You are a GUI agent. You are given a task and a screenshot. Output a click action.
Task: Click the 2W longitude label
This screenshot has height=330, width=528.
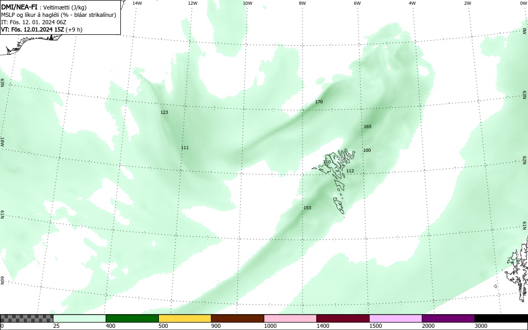pyautogui.click(x=467, y=3)
